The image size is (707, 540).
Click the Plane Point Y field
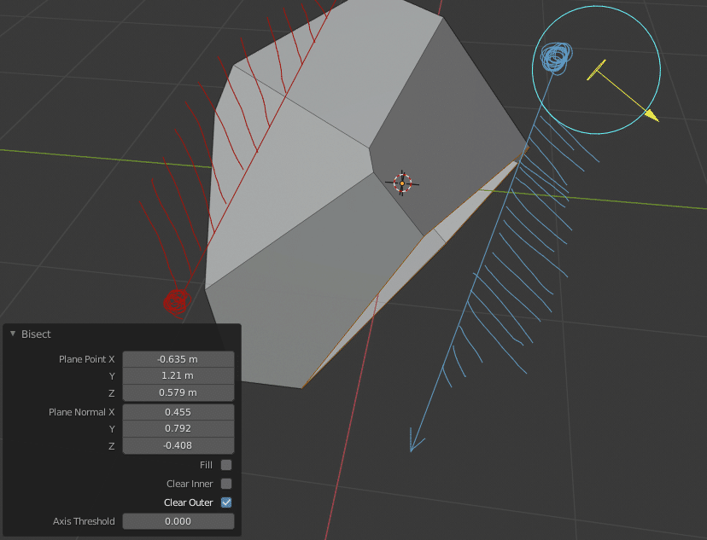178,375
